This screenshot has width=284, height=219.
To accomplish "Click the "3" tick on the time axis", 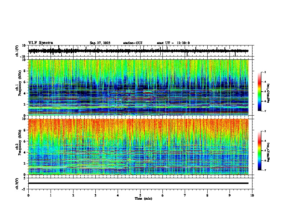I will pos(95,195).
